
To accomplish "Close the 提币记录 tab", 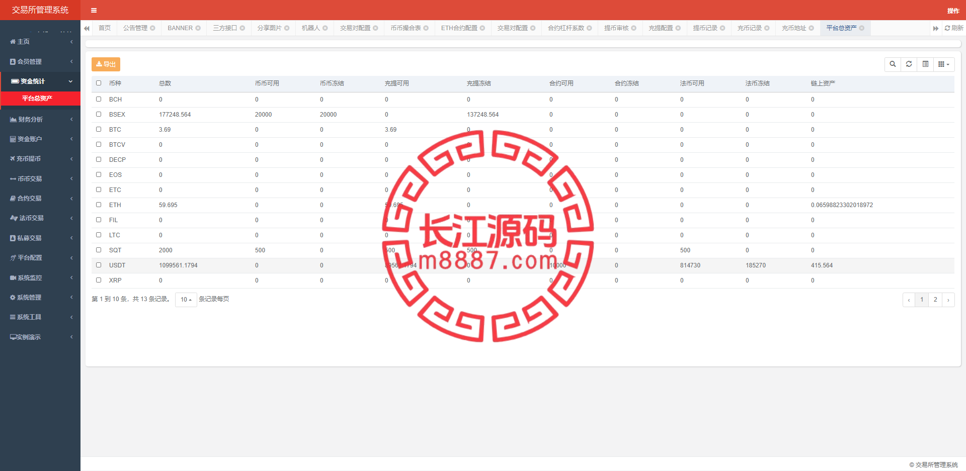I will (722, 28).
